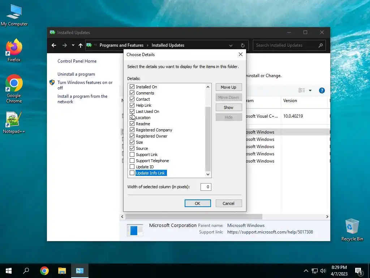
Task: Uncheck Source detail
Action: 132,148
